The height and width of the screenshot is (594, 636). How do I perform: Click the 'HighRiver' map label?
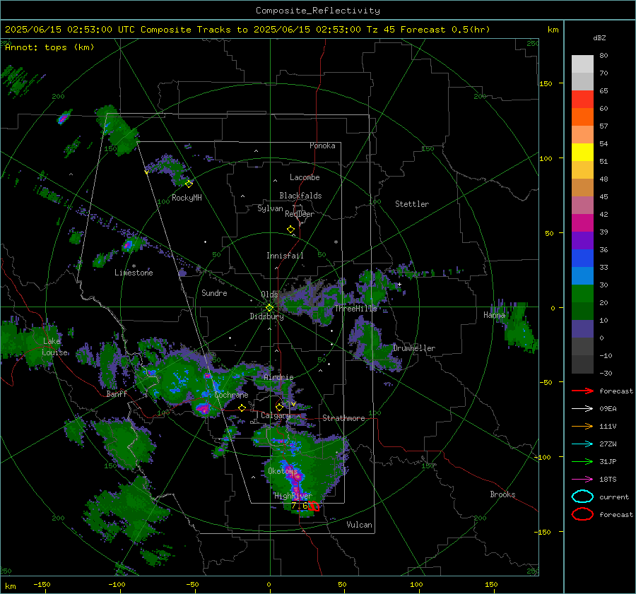(x=293, y=496)
